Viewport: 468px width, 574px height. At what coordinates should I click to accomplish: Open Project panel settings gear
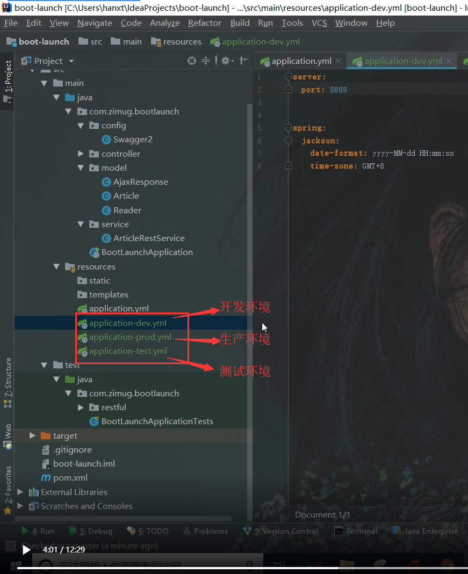tap(227, 61)
